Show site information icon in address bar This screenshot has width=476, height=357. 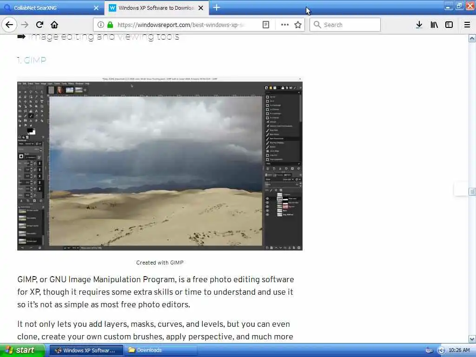[100, 25]
